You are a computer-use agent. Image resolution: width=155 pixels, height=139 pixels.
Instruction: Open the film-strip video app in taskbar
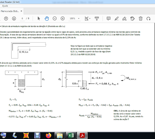[37, 135]
